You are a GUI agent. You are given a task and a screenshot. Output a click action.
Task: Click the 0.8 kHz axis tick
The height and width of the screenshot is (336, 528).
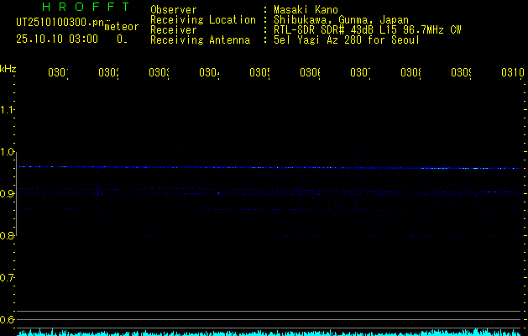pos(8,236)
